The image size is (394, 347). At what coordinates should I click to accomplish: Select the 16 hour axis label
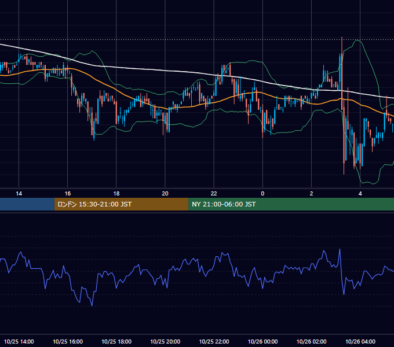click(68, 194)
